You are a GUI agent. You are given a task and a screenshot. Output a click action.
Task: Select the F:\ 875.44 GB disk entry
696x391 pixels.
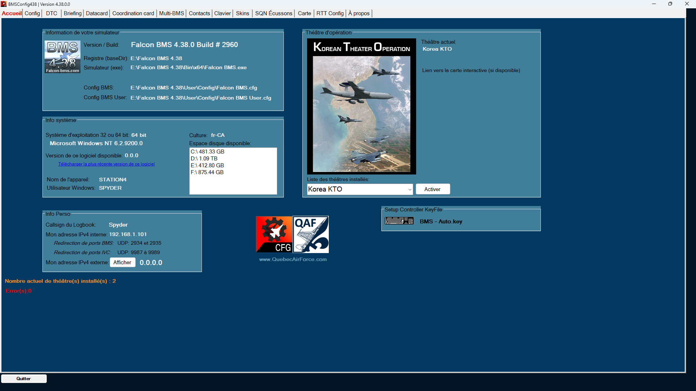point(207,172)
